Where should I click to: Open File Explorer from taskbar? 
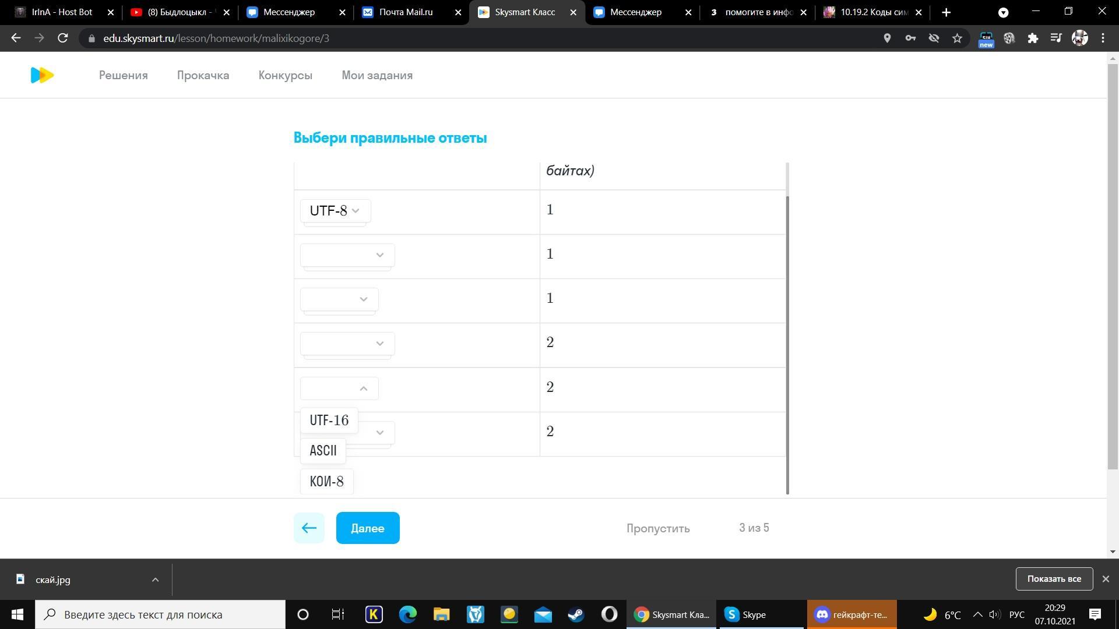point(441,614)
